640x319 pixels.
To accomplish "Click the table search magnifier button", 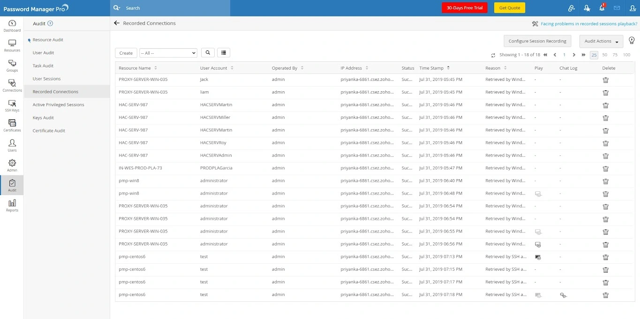I will click(x=208, y=53).
